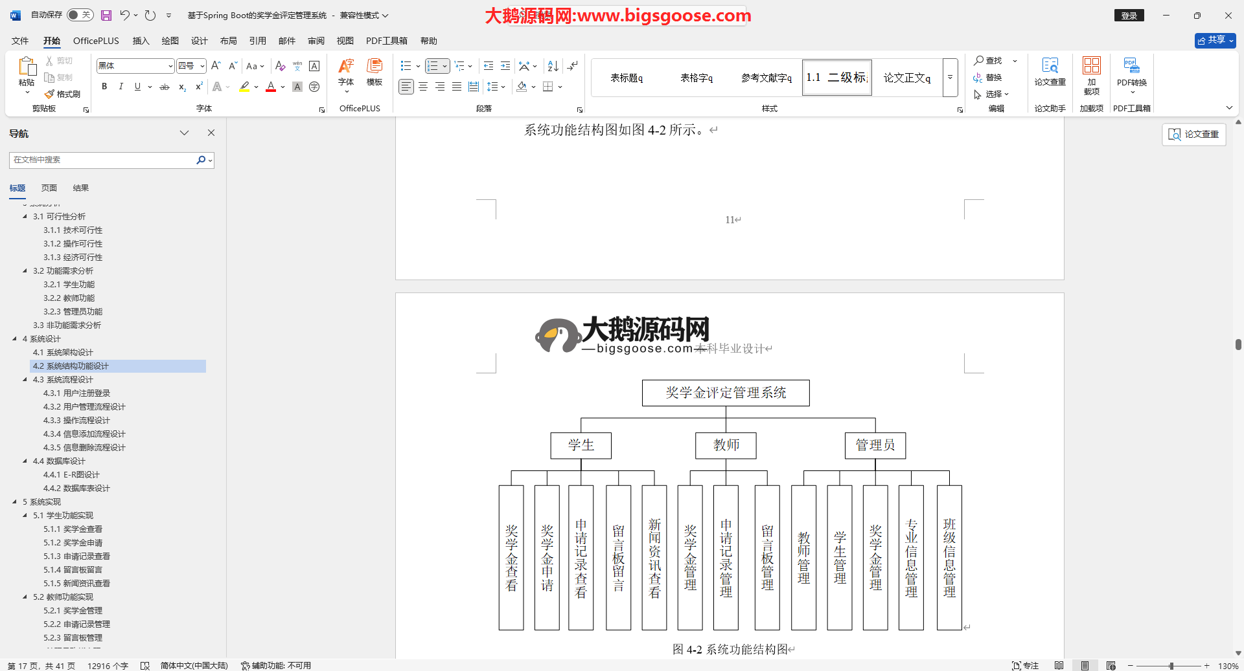The image size is (1244, 671).
Task: Open the 论文查重 ribbon tool
Action: (1050, 72)
